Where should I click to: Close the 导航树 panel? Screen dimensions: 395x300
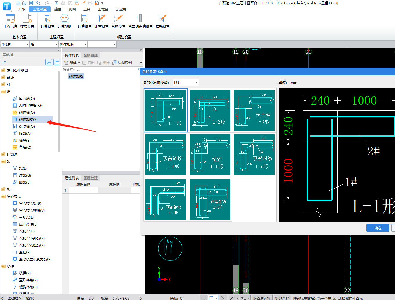(58, 50)
